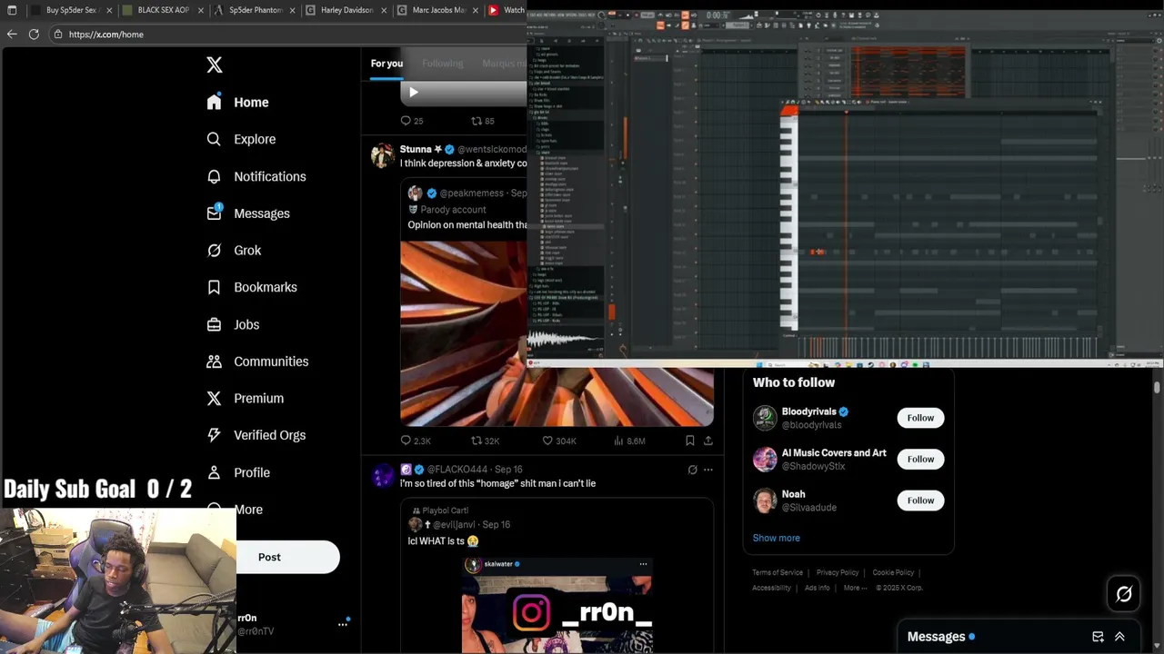Open Terms of Service link
The height and width of the screenshot is (654, 1164).
(x=778, y=572)
